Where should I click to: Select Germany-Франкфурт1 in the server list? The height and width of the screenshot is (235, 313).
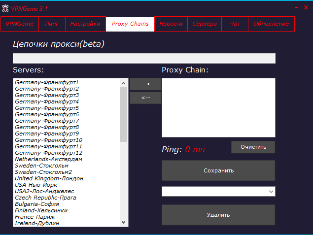47,82
